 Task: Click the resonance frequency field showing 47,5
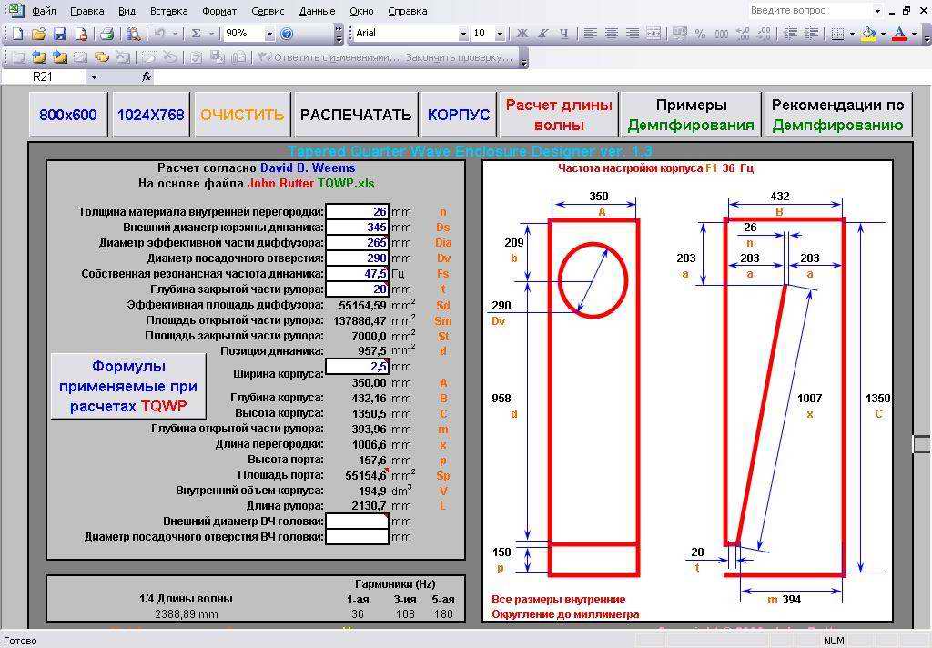[357, 273]
